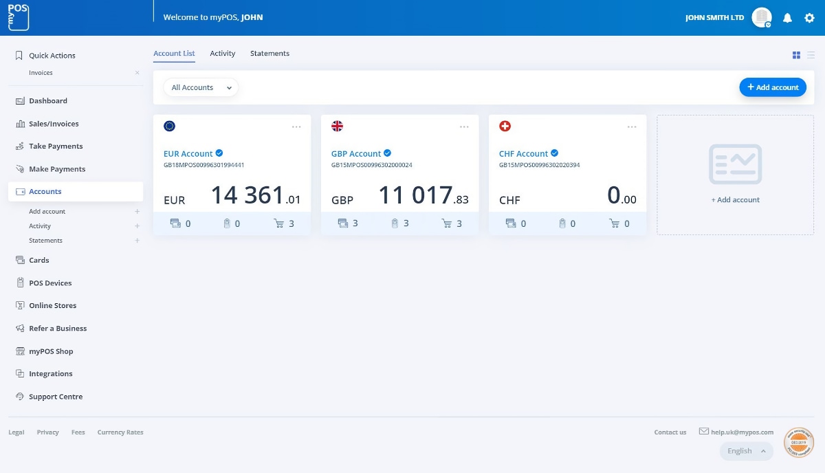Click the + Add account dashed card text
Screen dimensions: 825x473
click(x=736, y=200)
